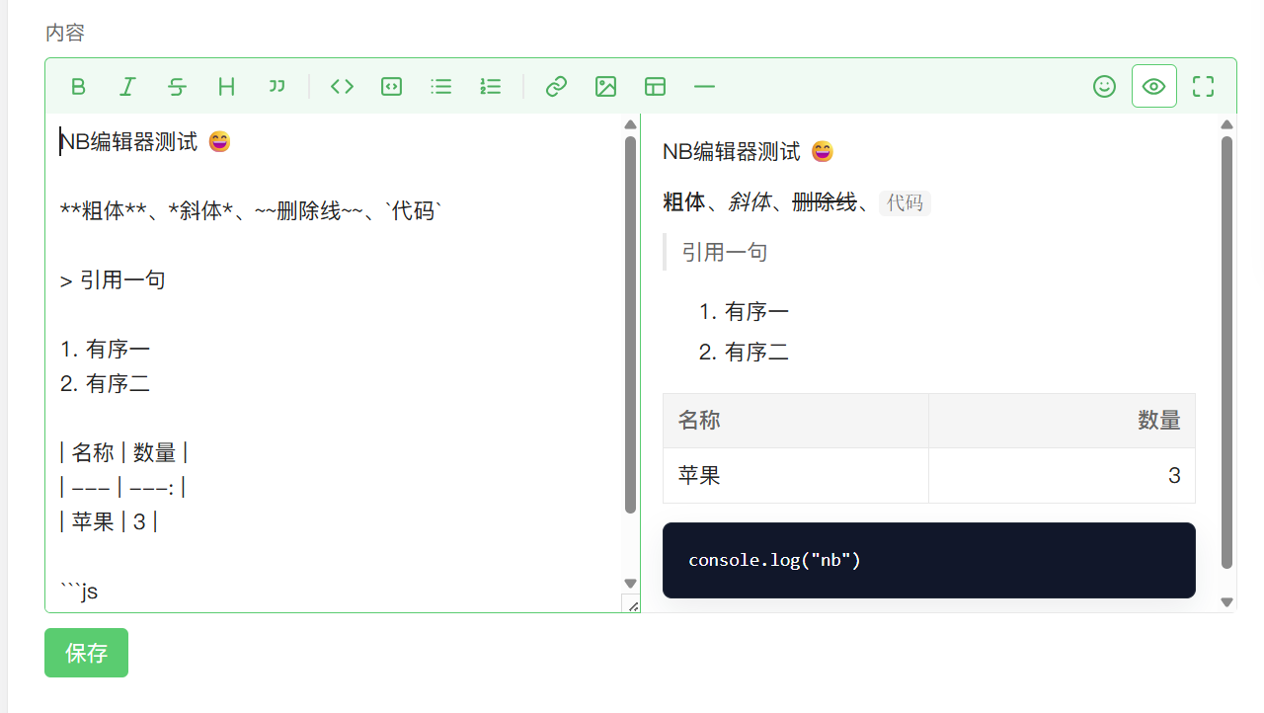The image size is (1264, 713).
Task: Click the preview pane scrollbar thumb
Action: point(1227,353)
